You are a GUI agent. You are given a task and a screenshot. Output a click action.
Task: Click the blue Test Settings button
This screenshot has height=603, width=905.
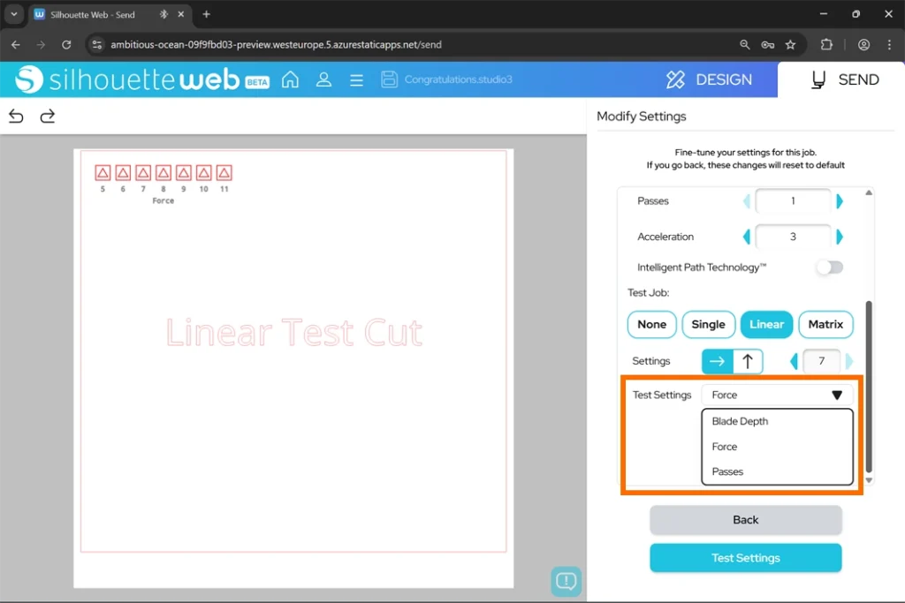(745, 558)
